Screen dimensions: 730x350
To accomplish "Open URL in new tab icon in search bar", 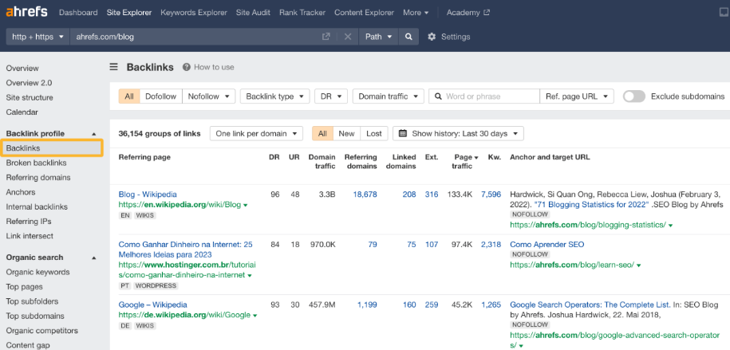I will [x=326, y=37].
